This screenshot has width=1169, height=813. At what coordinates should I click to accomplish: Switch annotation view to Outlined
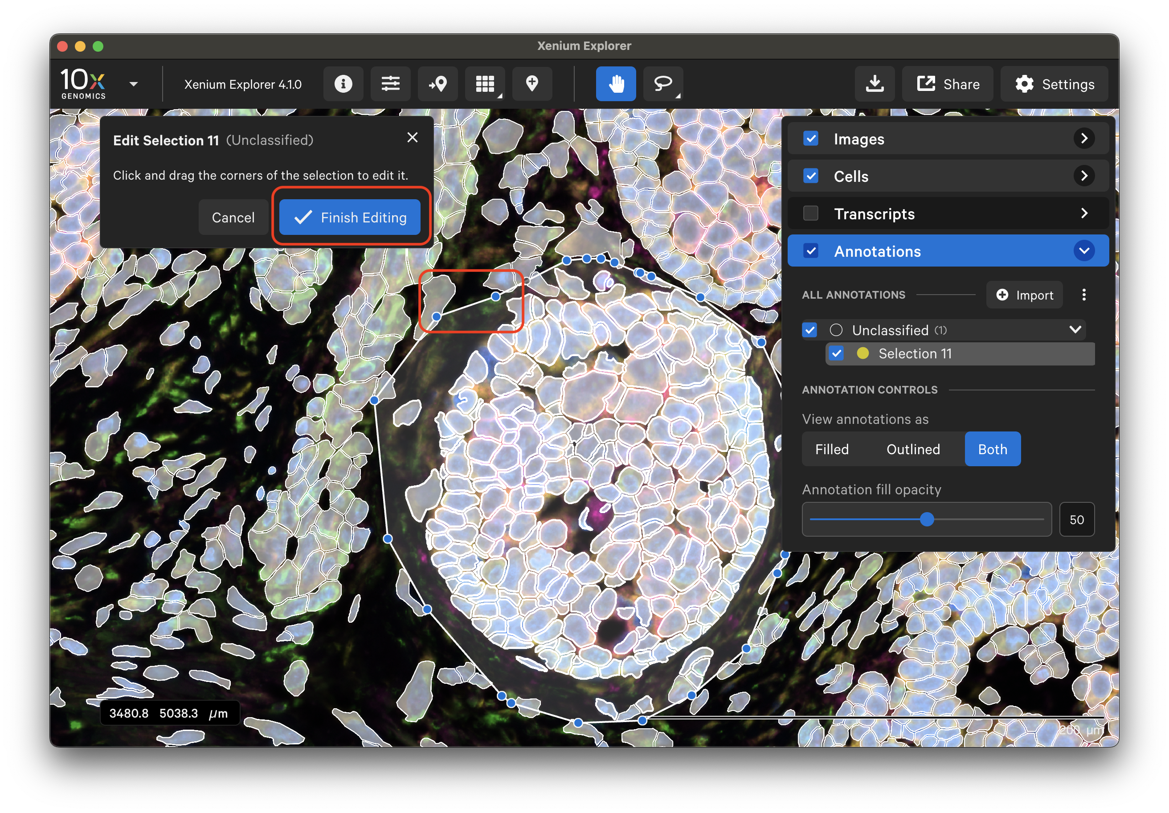coord(913,449)
